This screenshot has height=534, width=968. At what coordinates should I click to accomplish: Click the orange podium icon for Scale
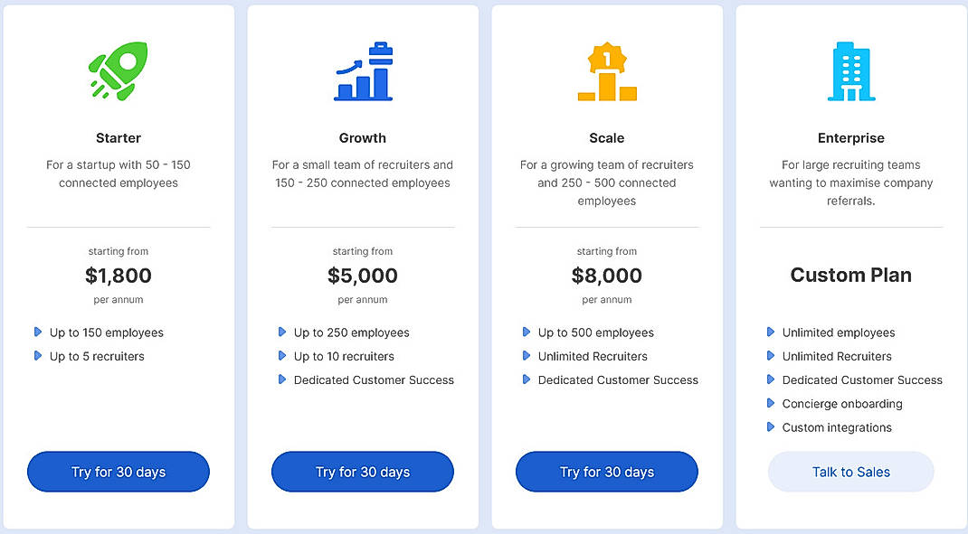tap(606, 70)
